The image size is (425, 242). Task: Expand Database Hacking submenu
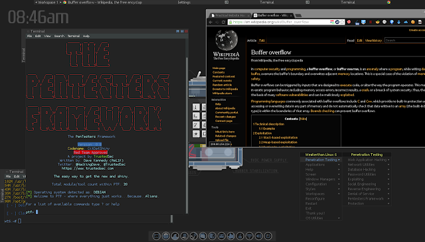click(x=367, y=170)
